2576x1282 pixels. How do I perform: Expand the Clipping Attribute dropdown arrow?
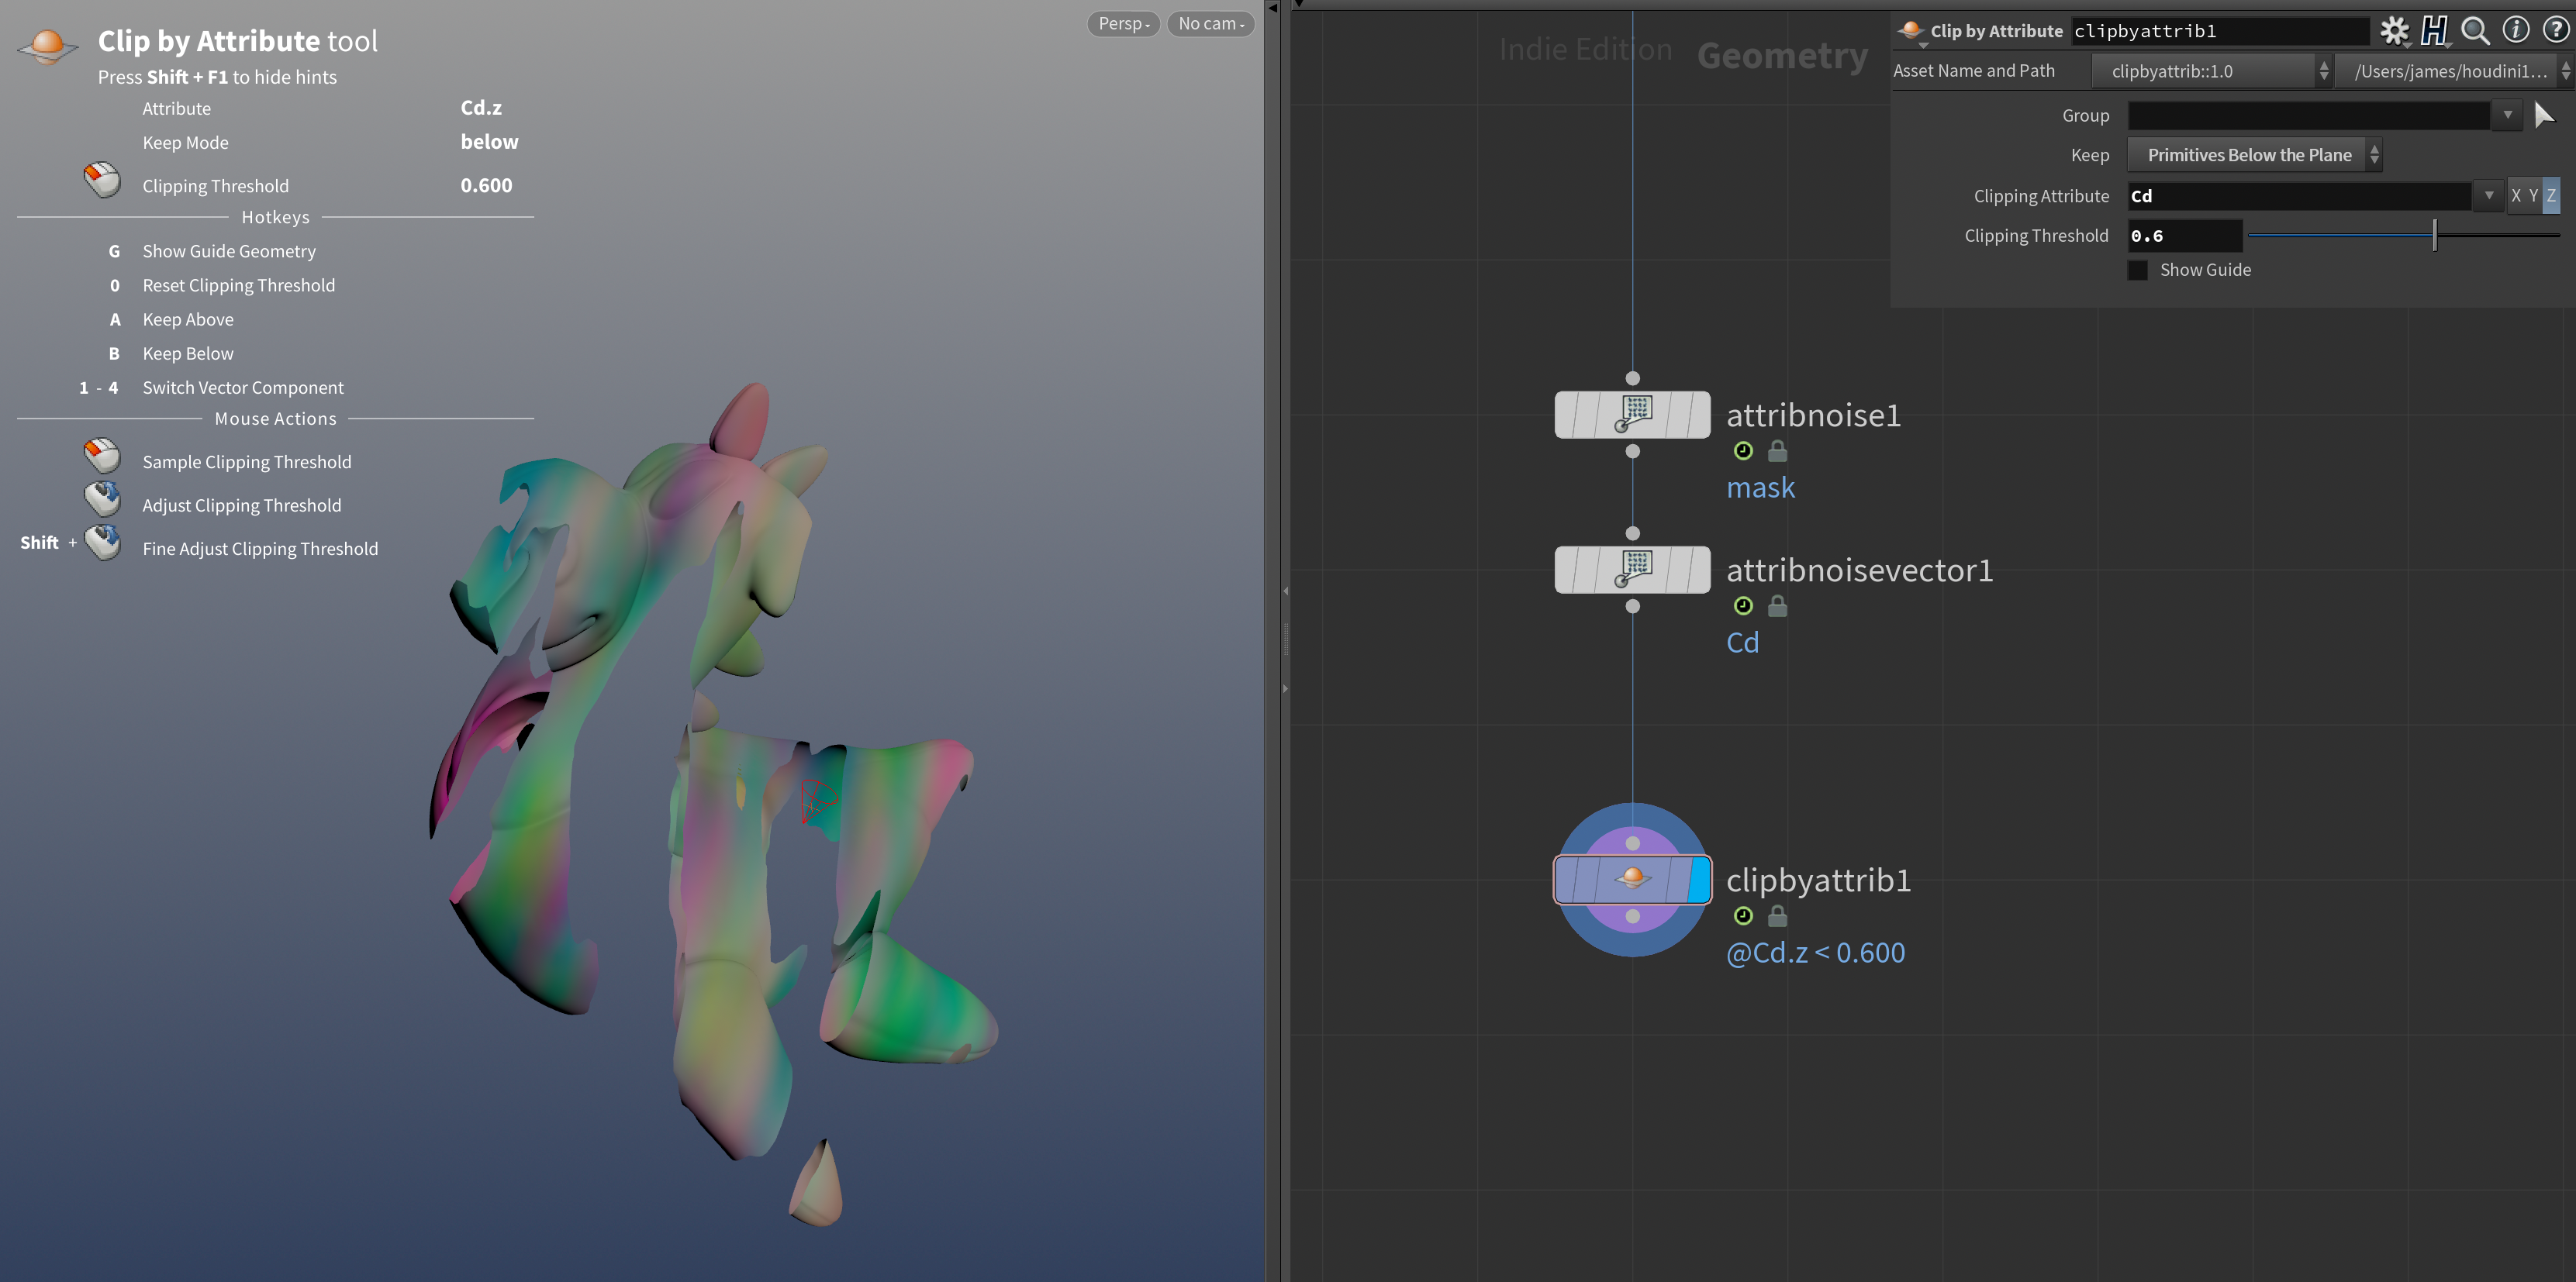pyautogui.click(x=2489, y=196)
